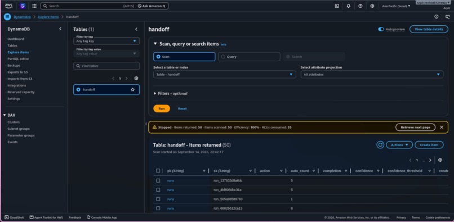The image size is (454, 222).
Task: Check the row run_505a98589783
Action: tap(158, 199)
